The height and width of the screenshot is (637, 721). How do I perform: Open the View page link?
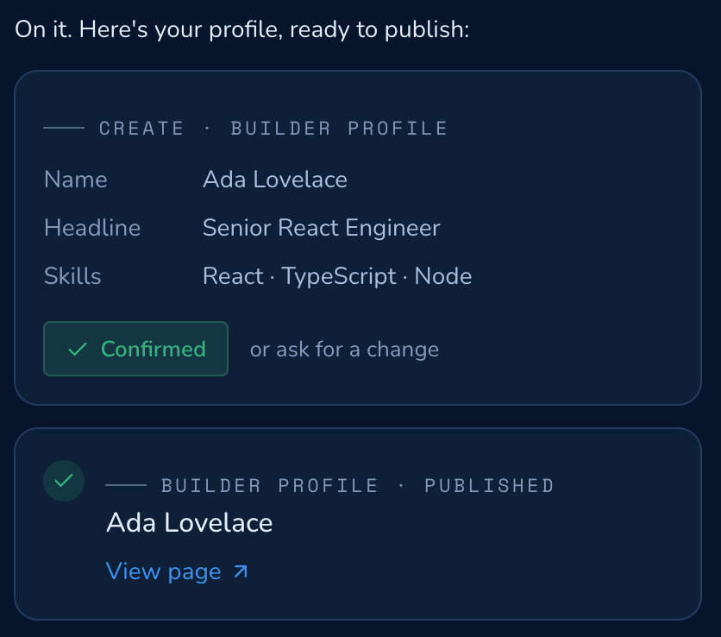[x=177, y=571]
